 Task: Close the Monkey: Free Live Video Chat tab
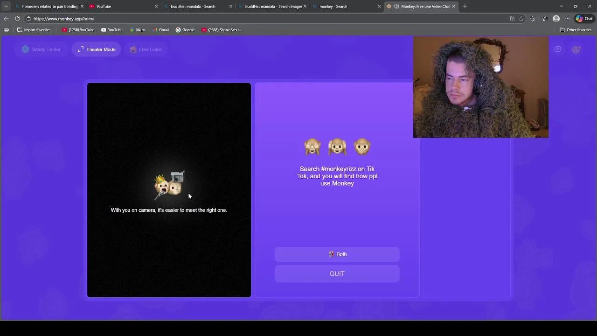tap(453, 7)
